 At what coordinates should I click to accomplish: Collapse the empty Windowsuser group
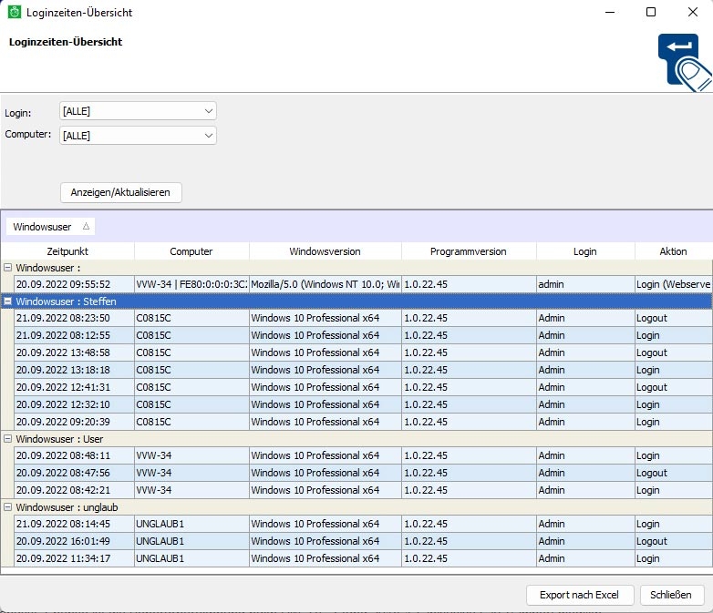[x=8, y=268]
